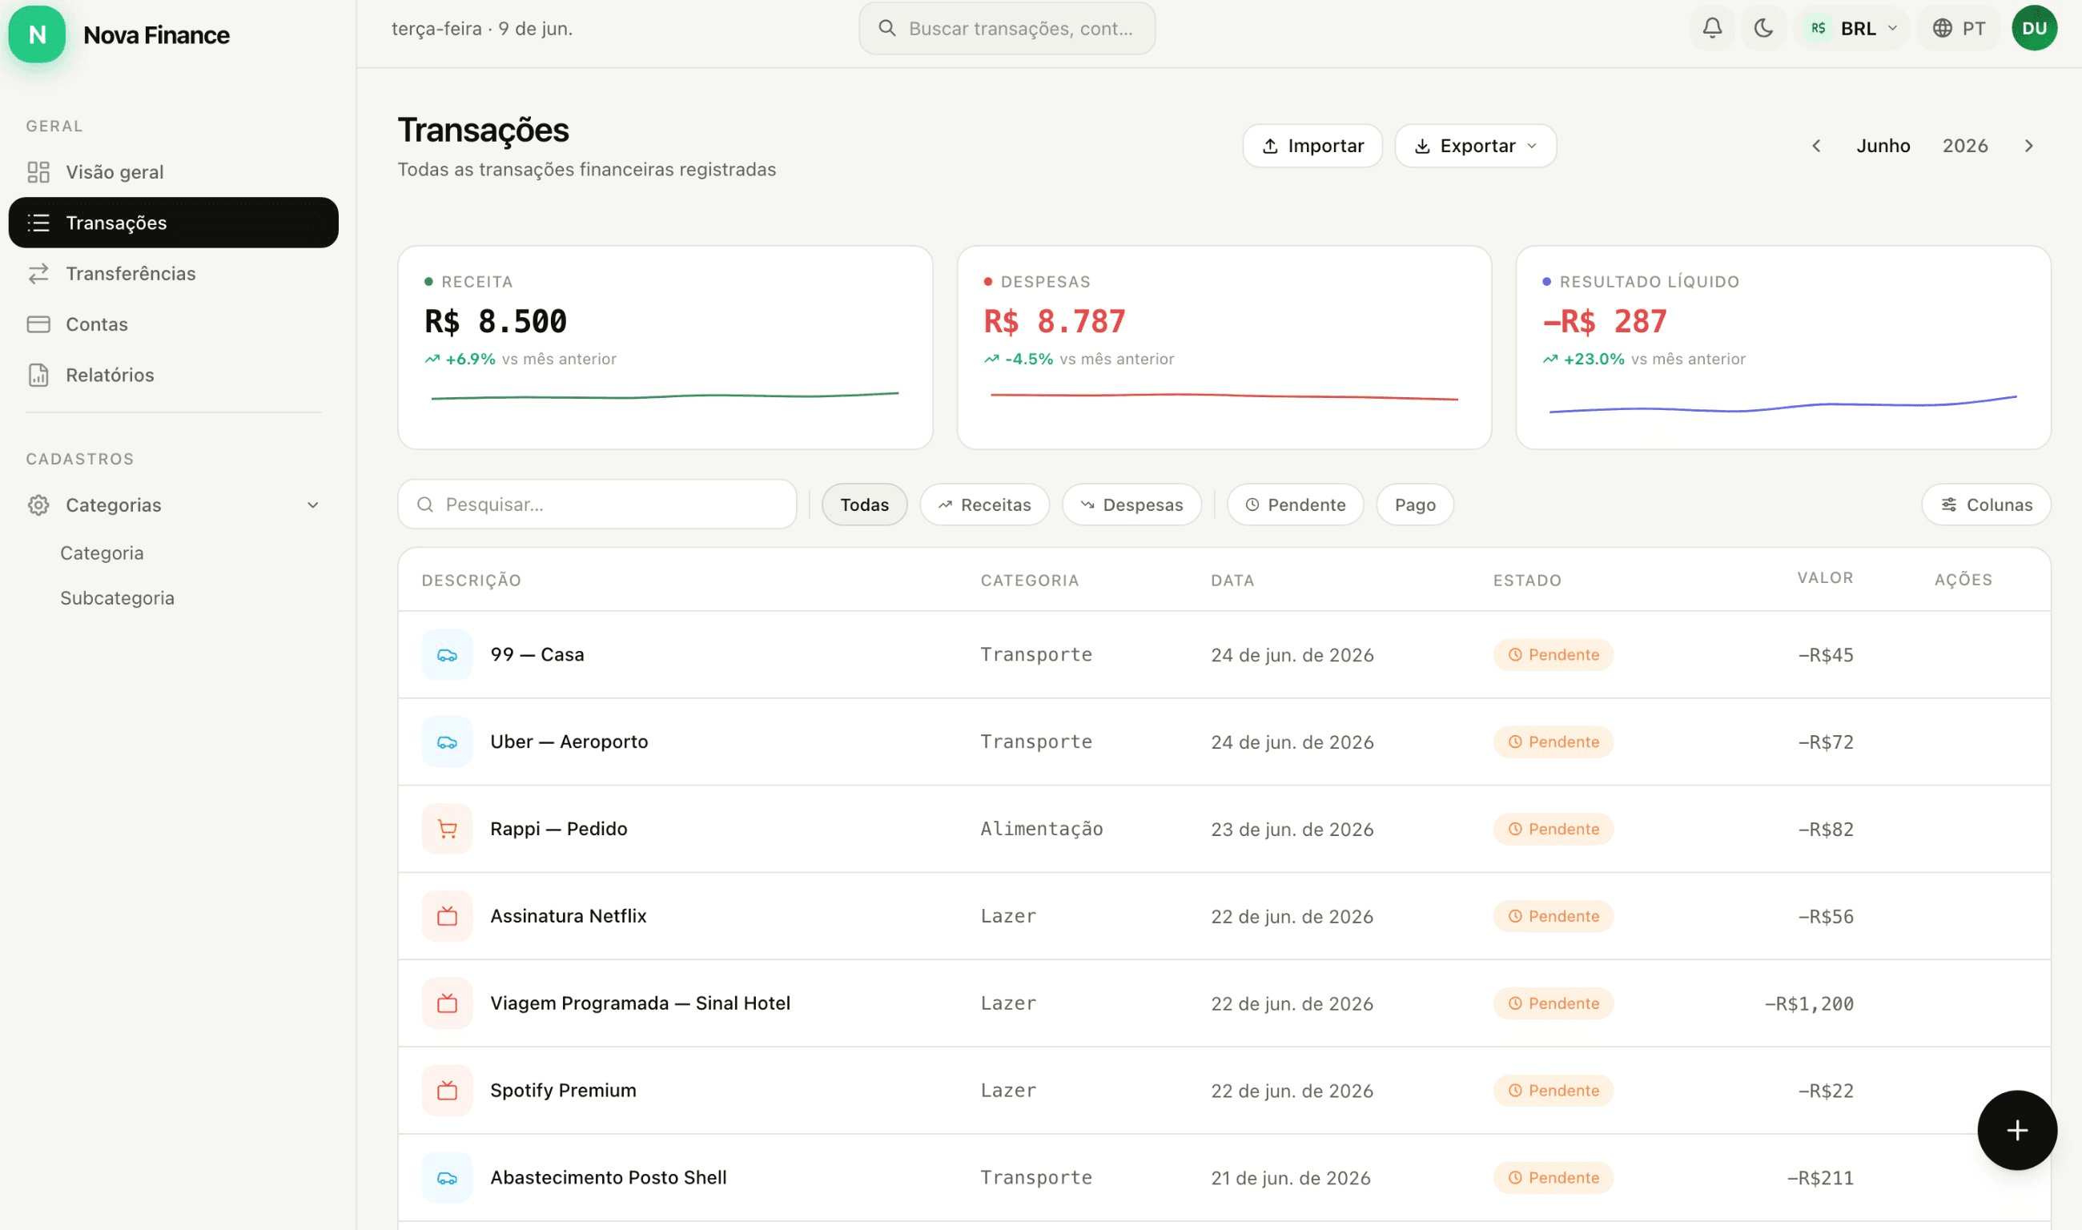Filter by Pago status chip
The width and height of the screenshot is (2082, 1230).
[x=1414, y=504]
